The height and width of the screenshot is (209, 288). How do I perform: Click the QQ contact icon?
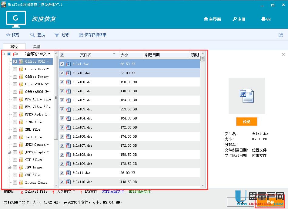click(x=263, y=19)
